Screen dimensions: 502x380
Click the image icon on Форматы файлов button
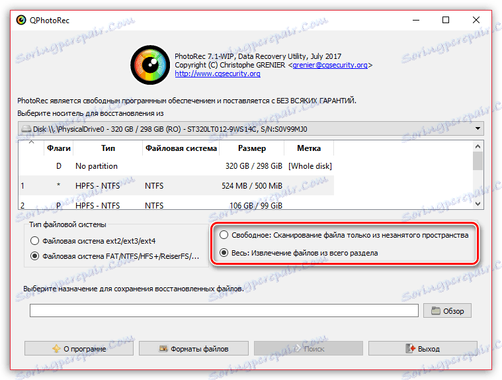click(x=163, y=348)
